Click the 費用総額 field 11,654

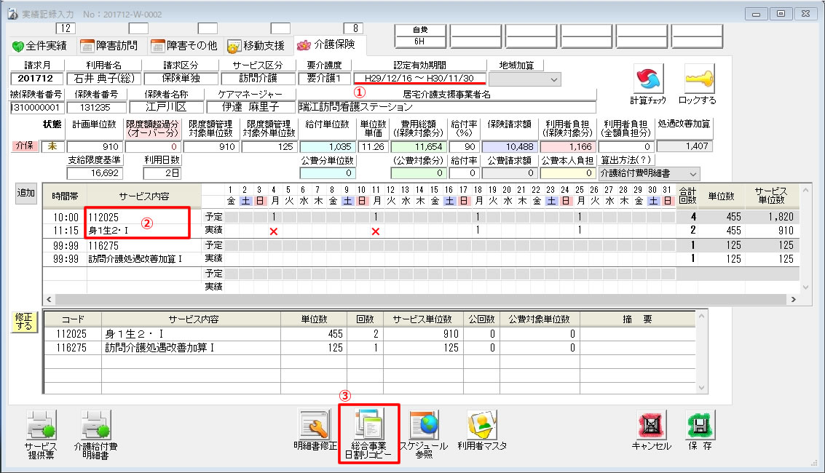(x=419, y=147)
